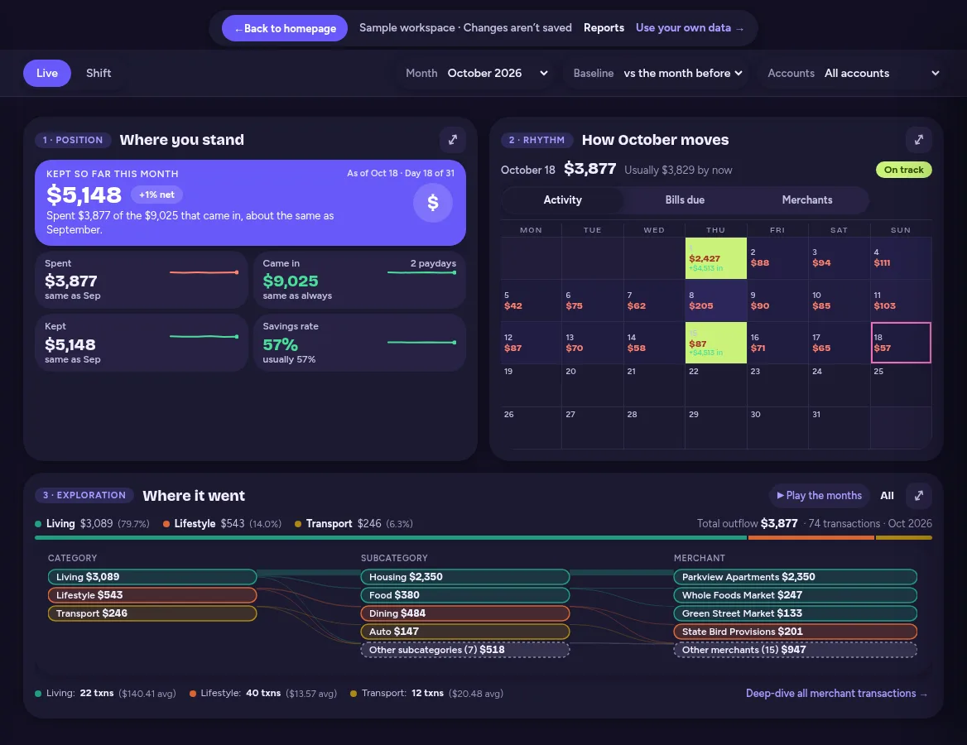This screenshot has width=967, height=745.
Task: Switch to the Bills due tab
Action: pyautogui.click(x=685, y=199)
